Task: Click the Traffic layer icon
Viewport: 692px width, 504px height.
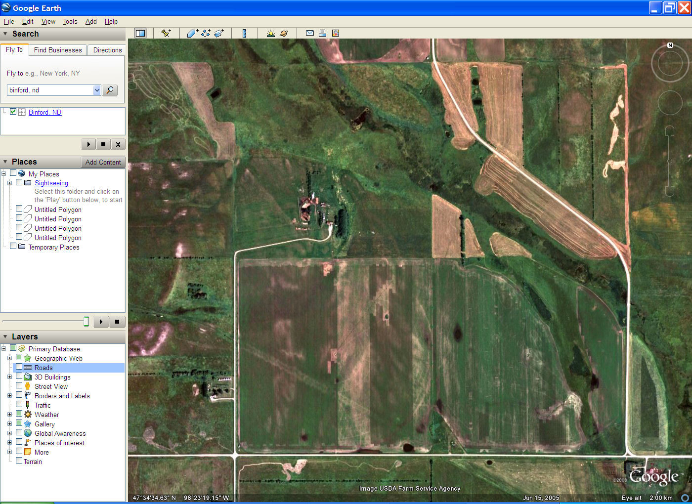Action: pyautogui.click(x=28, y=405)
